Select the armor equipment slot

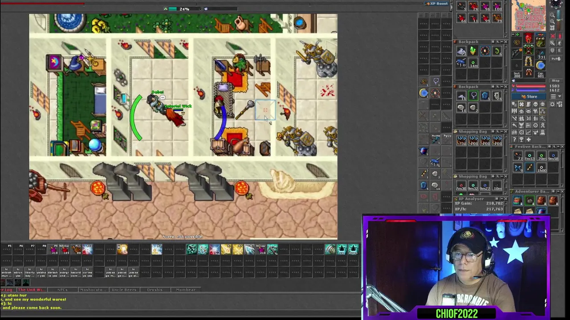click(x=528, y=49)
